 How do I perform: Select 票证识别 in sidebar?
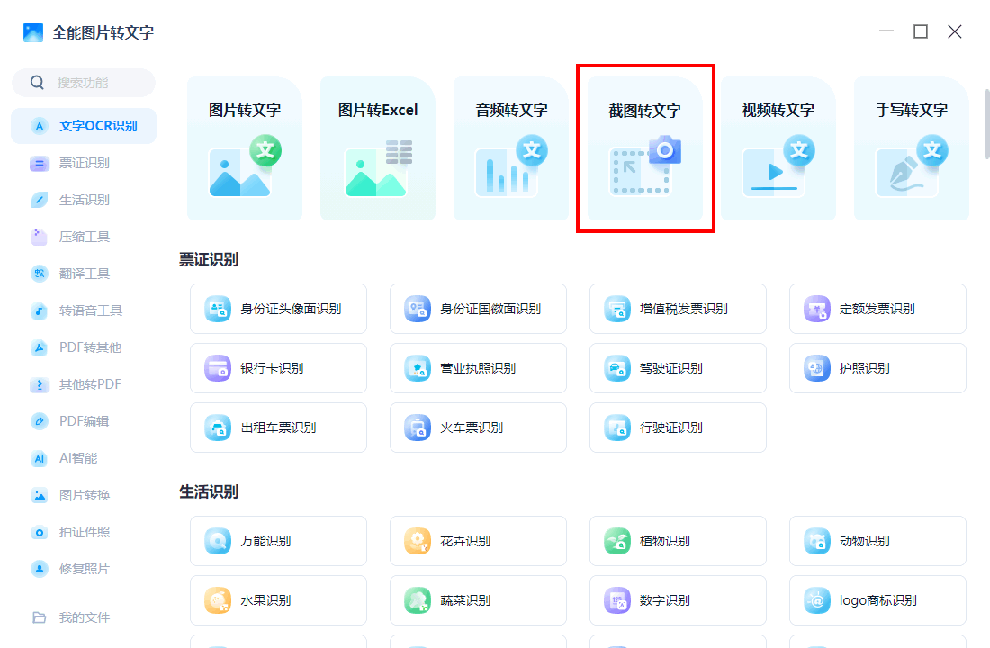(84, 163)
